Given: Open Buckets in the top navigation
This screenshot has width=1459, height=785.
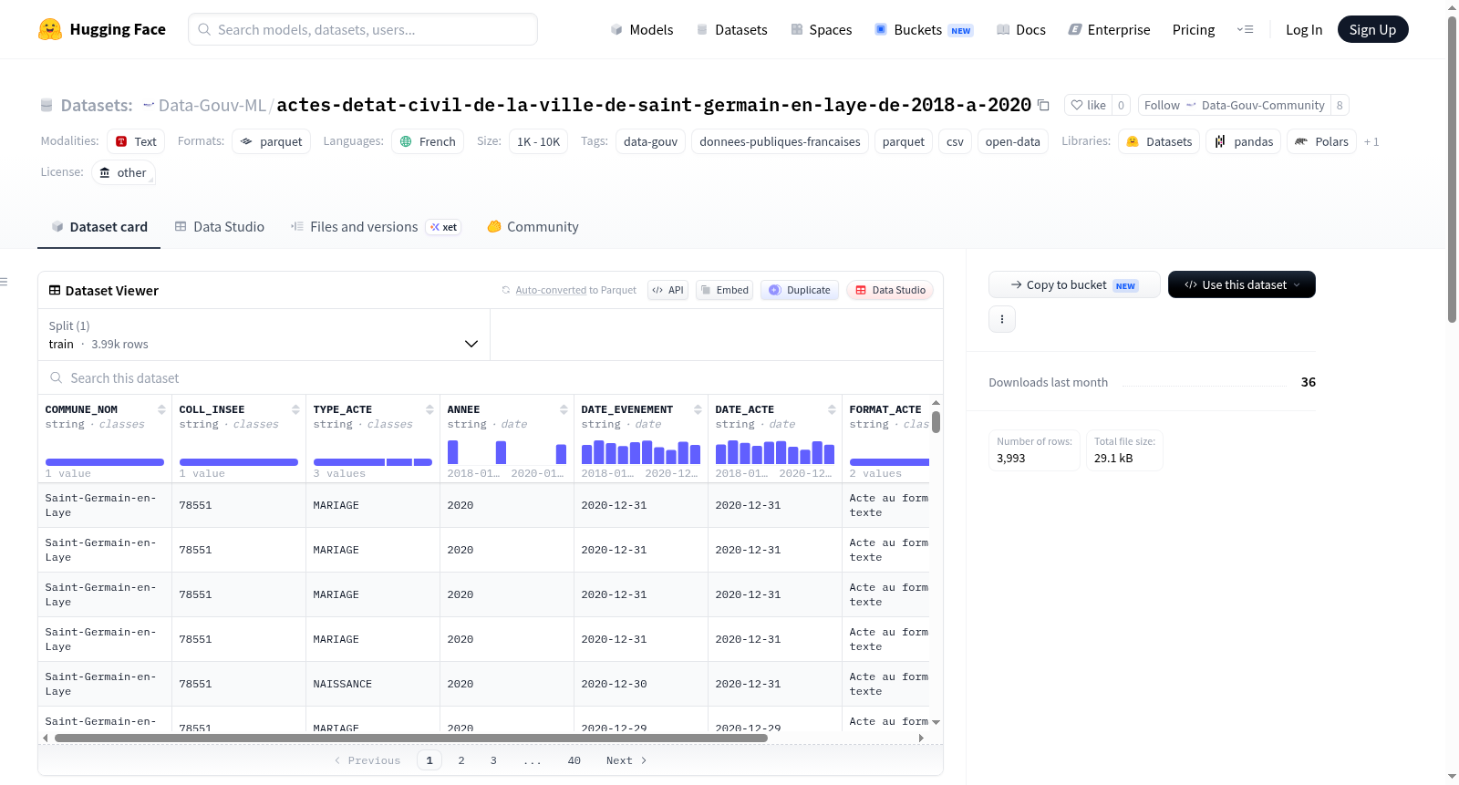Looking at the screenshot, I should click(x=924, y=30).
